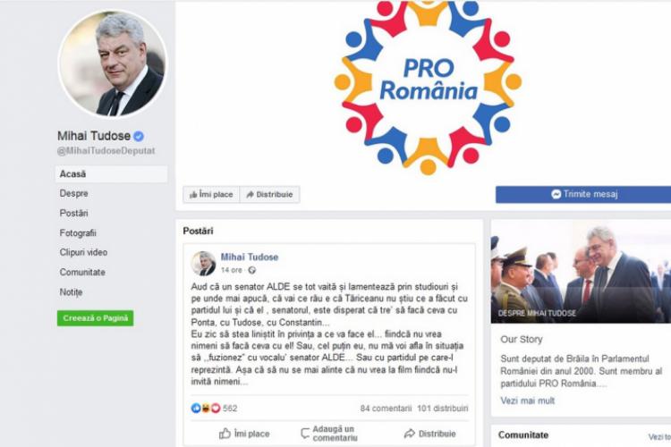Like the page using top Îmi place button
Image resolution: width=671 pixels, height=447 pixels.
tap(211, 195)
